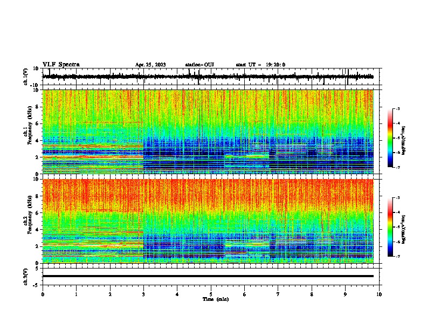Click the "station=OUI" header label
427x330 pixels.
coord(199,65)
